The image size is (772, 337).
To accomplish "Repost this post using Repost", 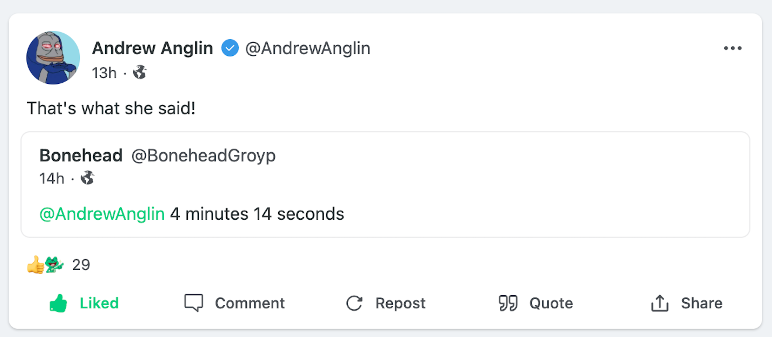I will click(386, 303).
